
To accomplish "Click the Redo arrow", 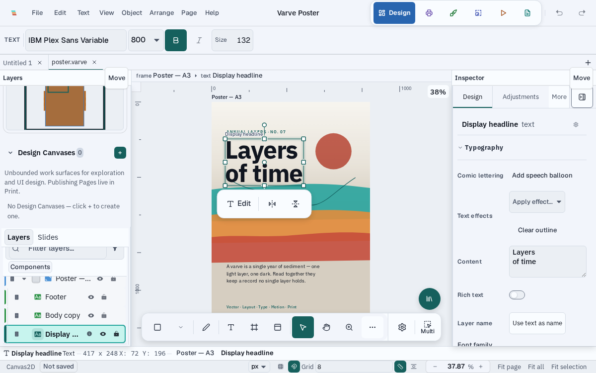I will pyautogui.click(x=582, y=13).
